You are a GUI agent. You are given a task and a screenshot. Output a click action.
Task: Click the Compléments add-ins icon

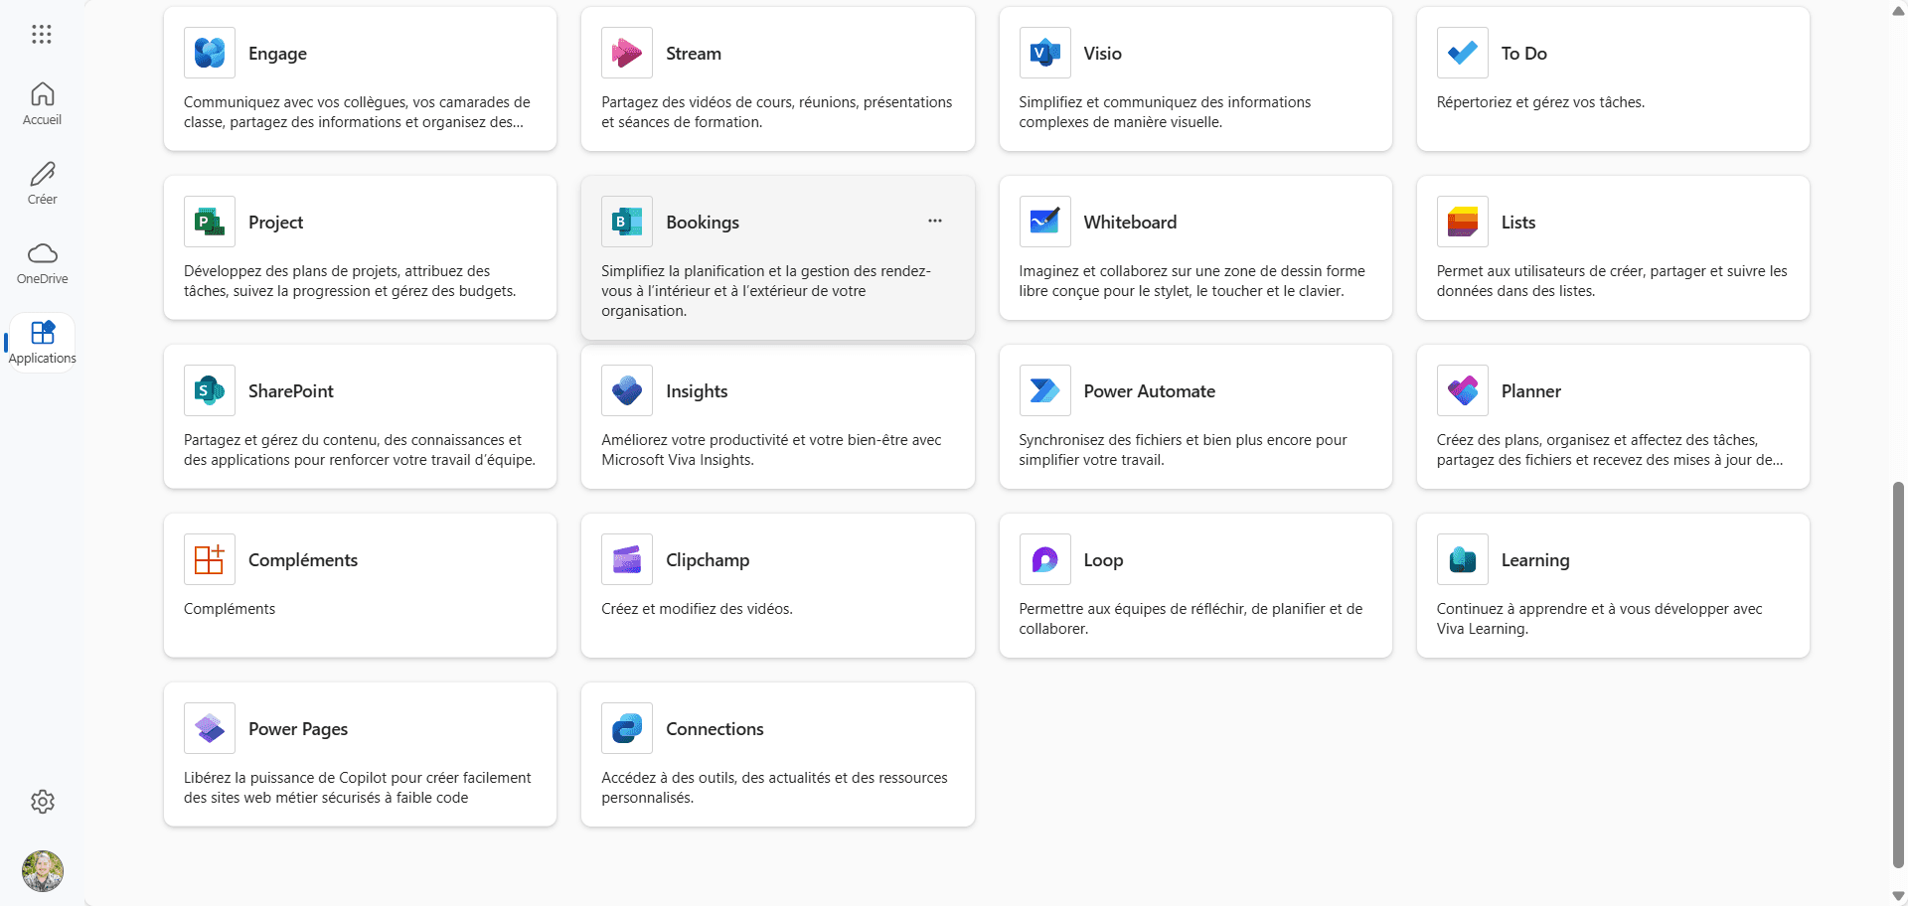tap(210, 559)
